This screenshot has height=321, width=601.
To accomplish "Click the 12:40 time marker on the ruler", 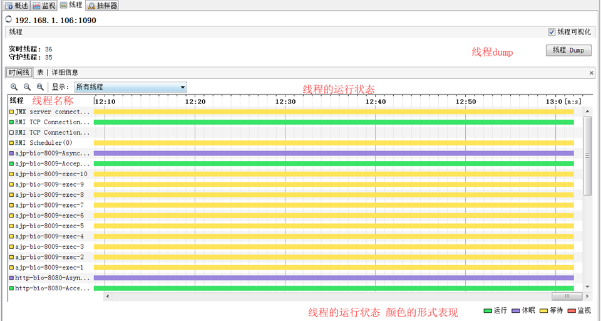I will click(x=376, y=102).
